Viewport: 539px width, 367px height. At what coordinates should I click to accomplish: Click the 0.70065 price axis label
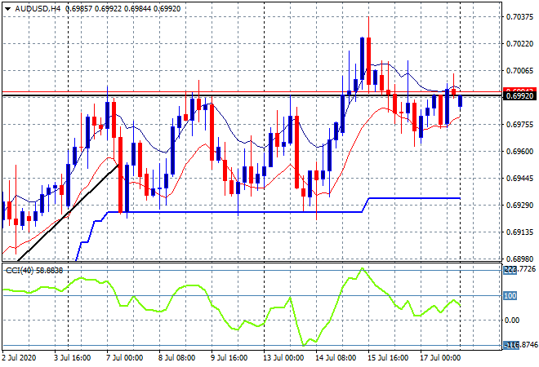tap(519, 70)
